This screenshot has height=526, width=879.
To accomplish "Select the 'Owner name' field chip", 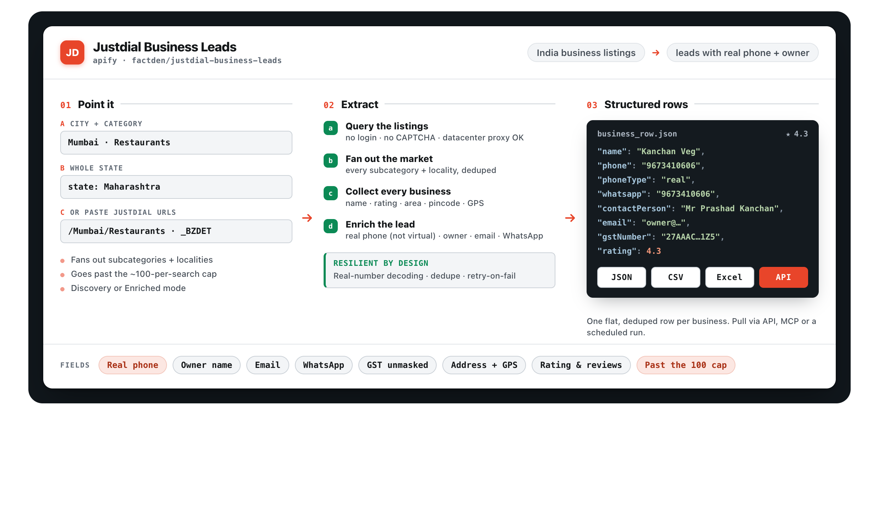I will (x=206, y=365).
